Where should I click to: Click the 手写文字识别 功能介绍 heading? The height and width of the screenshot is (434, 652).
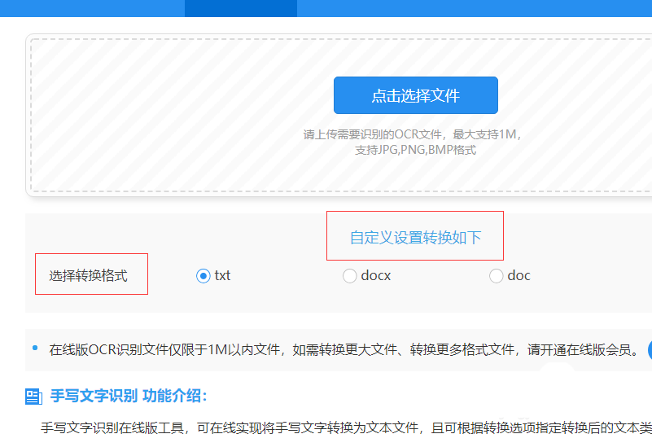129,396
